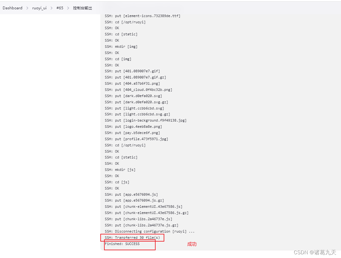Select line 'SSH: put [chunk-libs.2a46737e.js]'

[138, 219]
